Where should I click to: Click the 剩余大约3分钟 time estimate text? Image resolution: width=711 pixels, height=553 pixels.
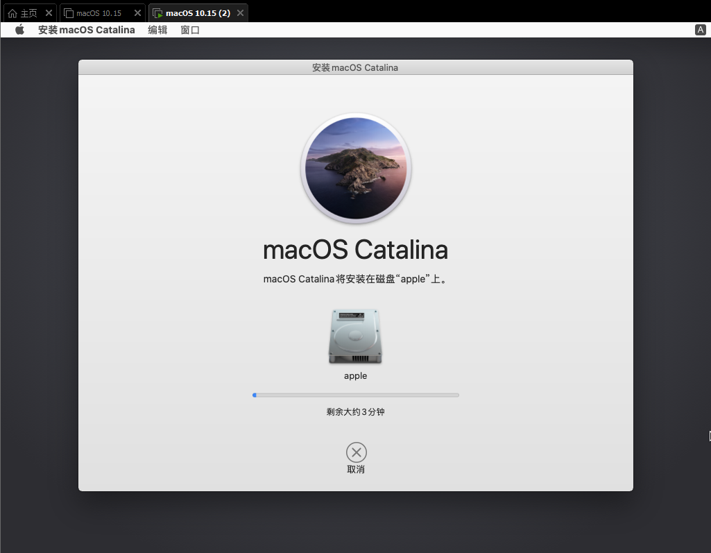(355, 411)
